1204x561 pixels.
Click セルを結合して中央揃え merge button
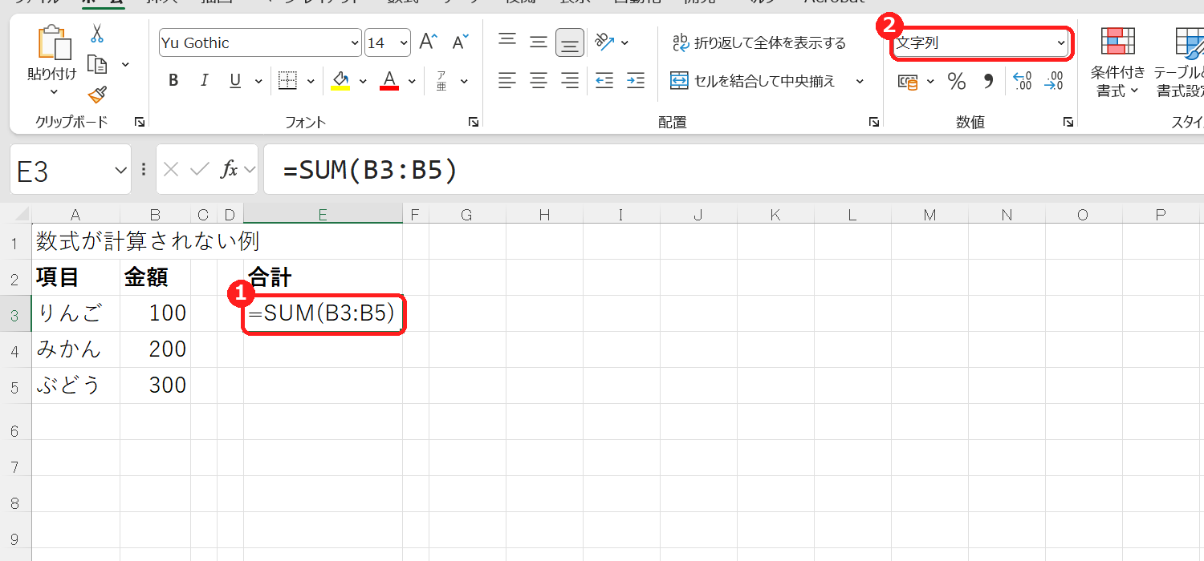click(x=753, y=81)
